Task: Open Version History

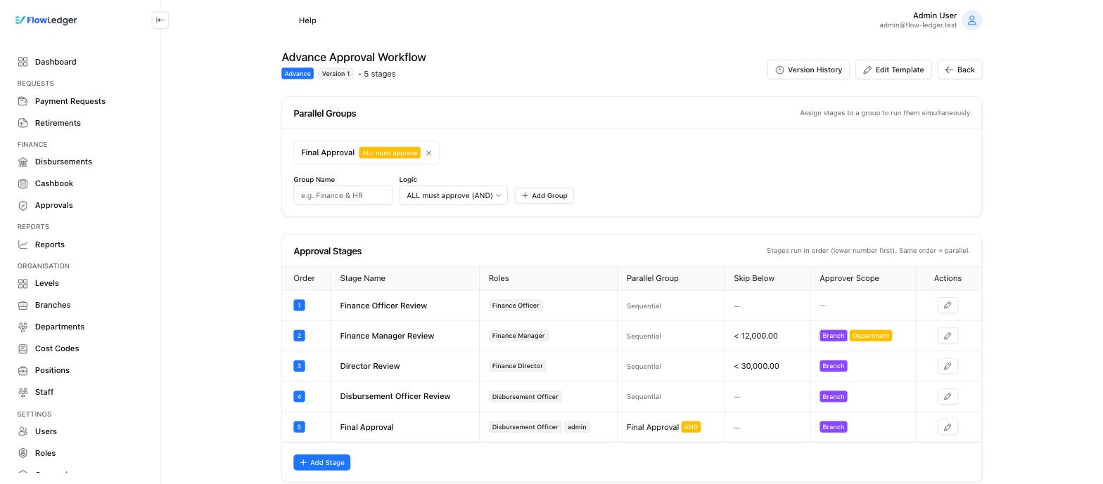Action: (x=808, y=70)
